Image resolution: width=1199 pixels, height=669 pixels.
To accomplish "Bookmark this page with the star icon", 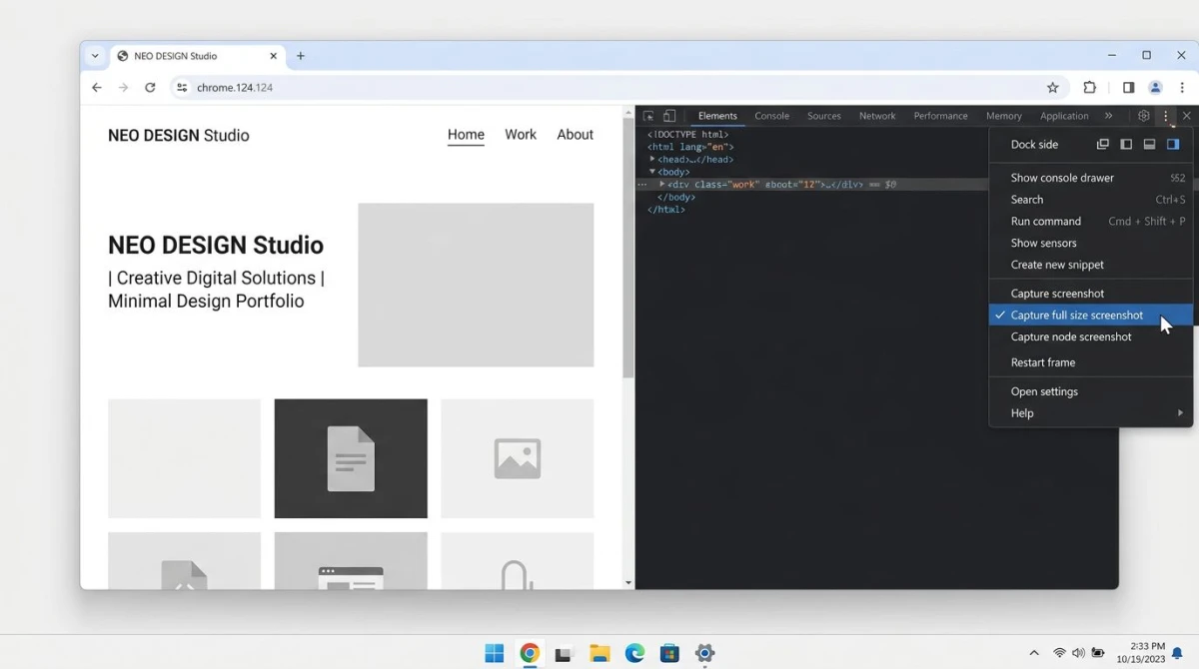I will coord(1052,88).
